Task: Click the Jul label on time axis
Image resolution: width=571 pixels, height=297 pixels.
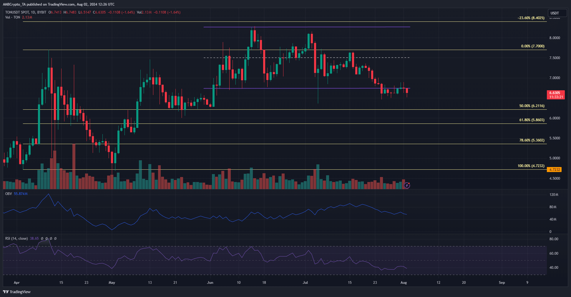Action: point(306,283)
